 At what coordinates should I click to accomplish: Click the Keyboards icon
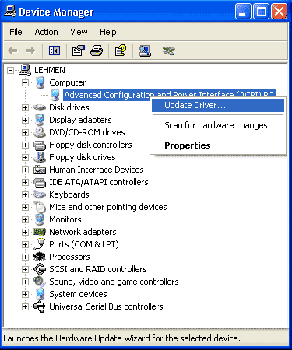click(x=40, y=194)
